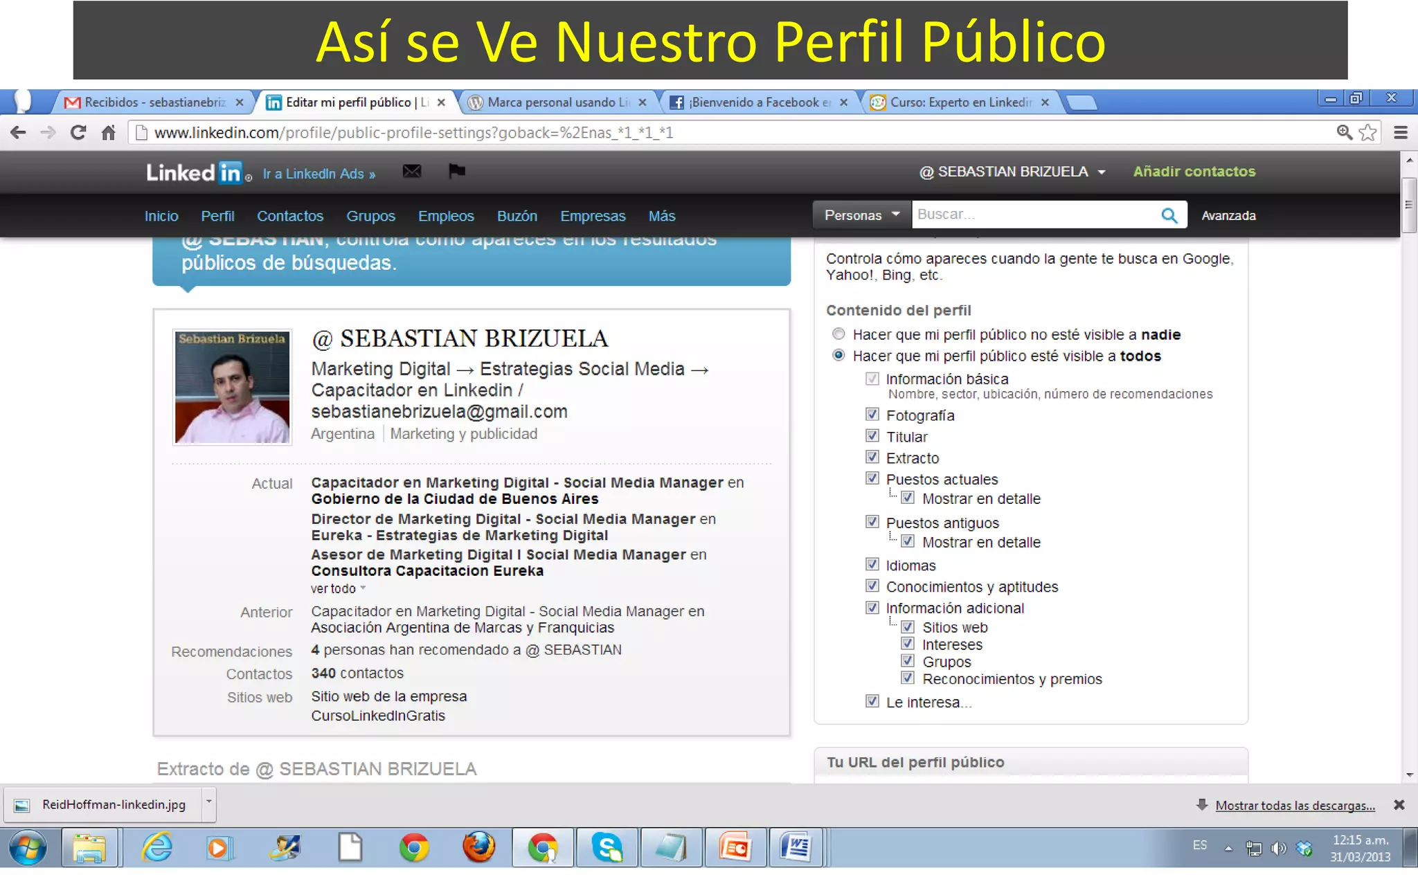Bookmark this page with the star icon

click(1367, 132)
